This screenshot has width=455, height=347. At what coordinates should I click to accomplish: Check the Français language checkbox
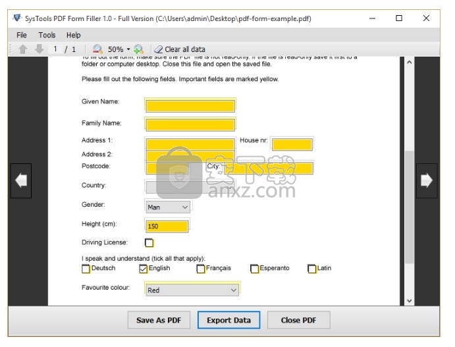coord(201,269)
